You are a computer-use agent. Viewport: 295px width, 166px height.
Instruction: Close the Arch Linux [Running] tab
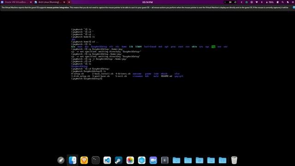(64, 2)
